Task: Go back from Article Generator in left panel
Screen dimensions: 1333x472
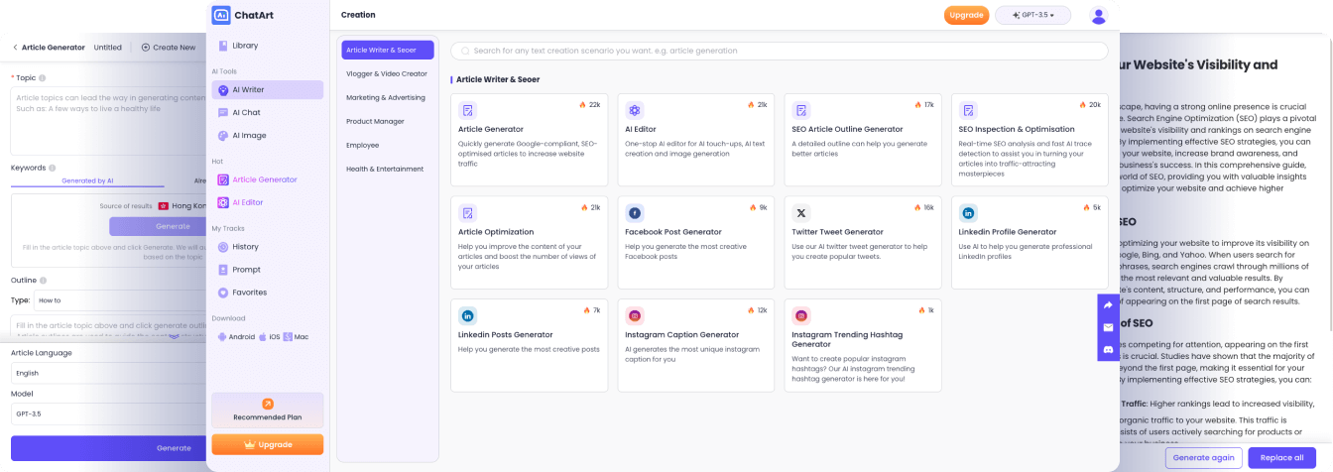Action: (15, 47)
